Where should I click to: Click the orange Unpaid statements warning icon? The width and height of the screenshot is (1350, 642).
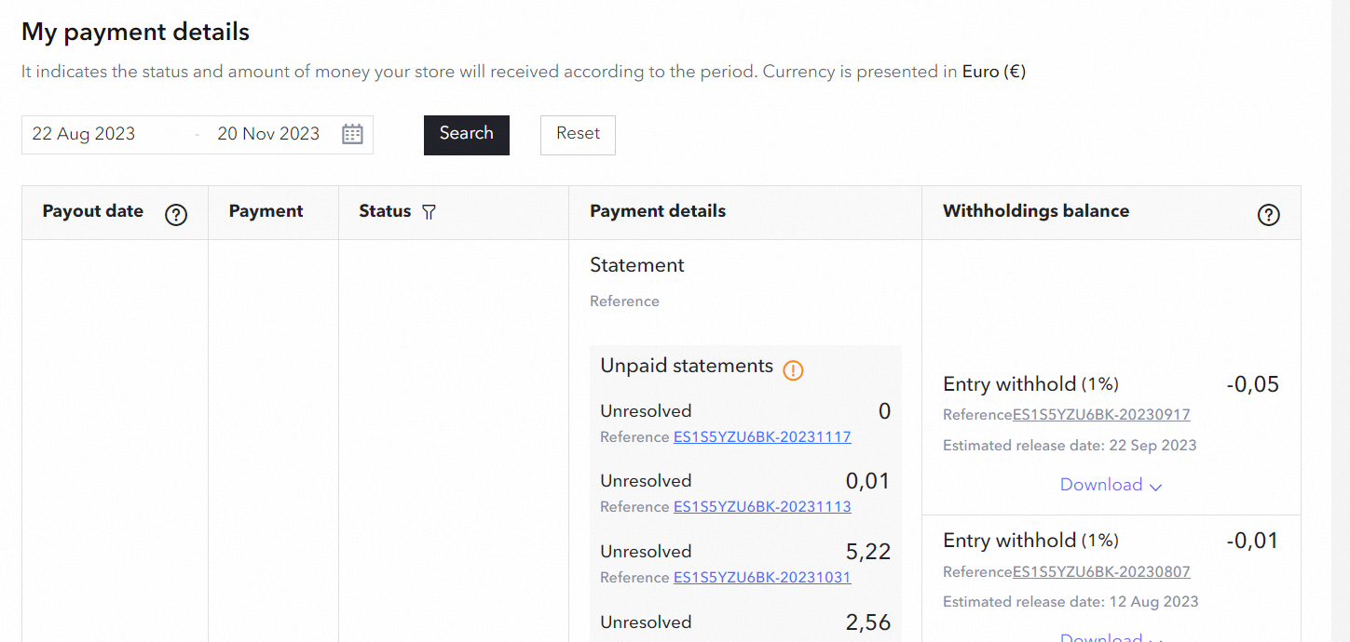(793, 370)
